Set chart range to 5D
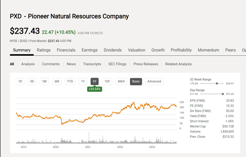 (x=32, y=81)
